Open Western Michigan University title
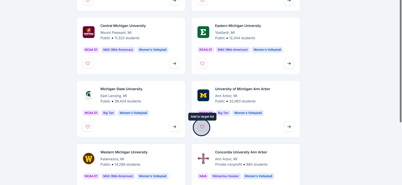Screen dimensions: 402x185 pos(124,152)
